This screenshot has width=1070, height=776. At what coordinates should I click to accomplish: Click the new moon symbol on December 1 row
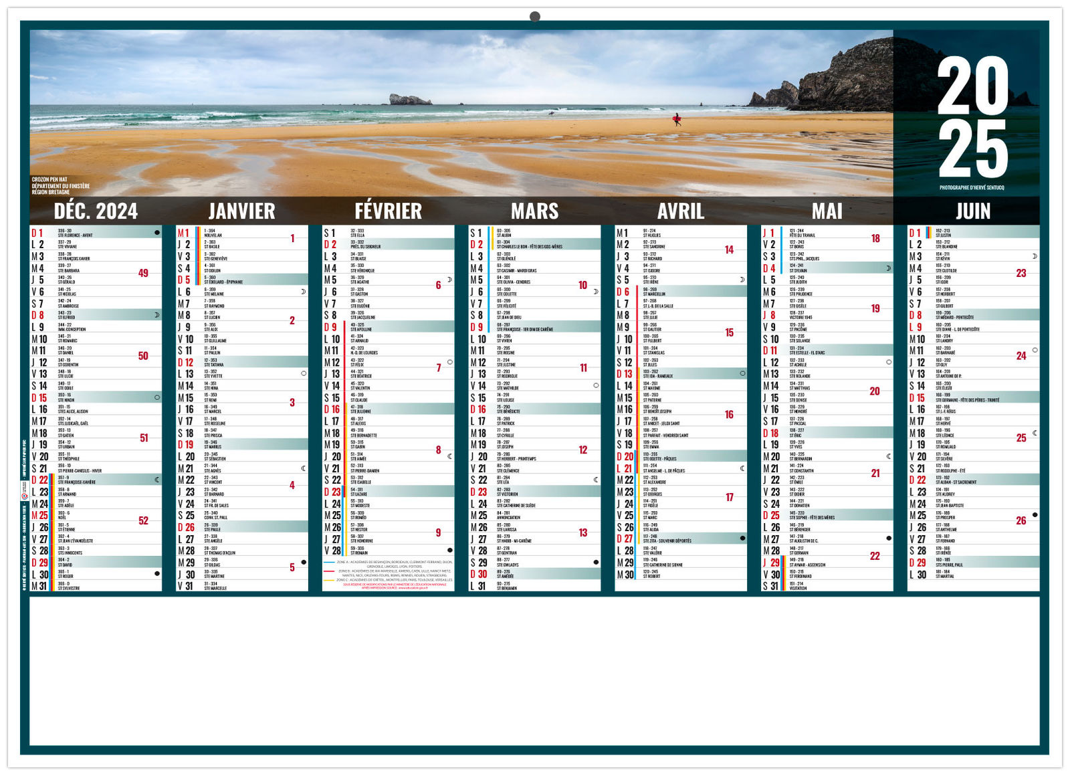[x=157, y=232]
